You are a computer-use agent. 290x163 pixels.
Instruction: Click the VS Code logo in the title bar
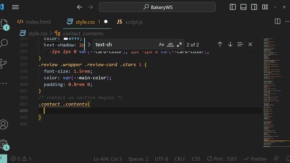(x=2, y=7)
